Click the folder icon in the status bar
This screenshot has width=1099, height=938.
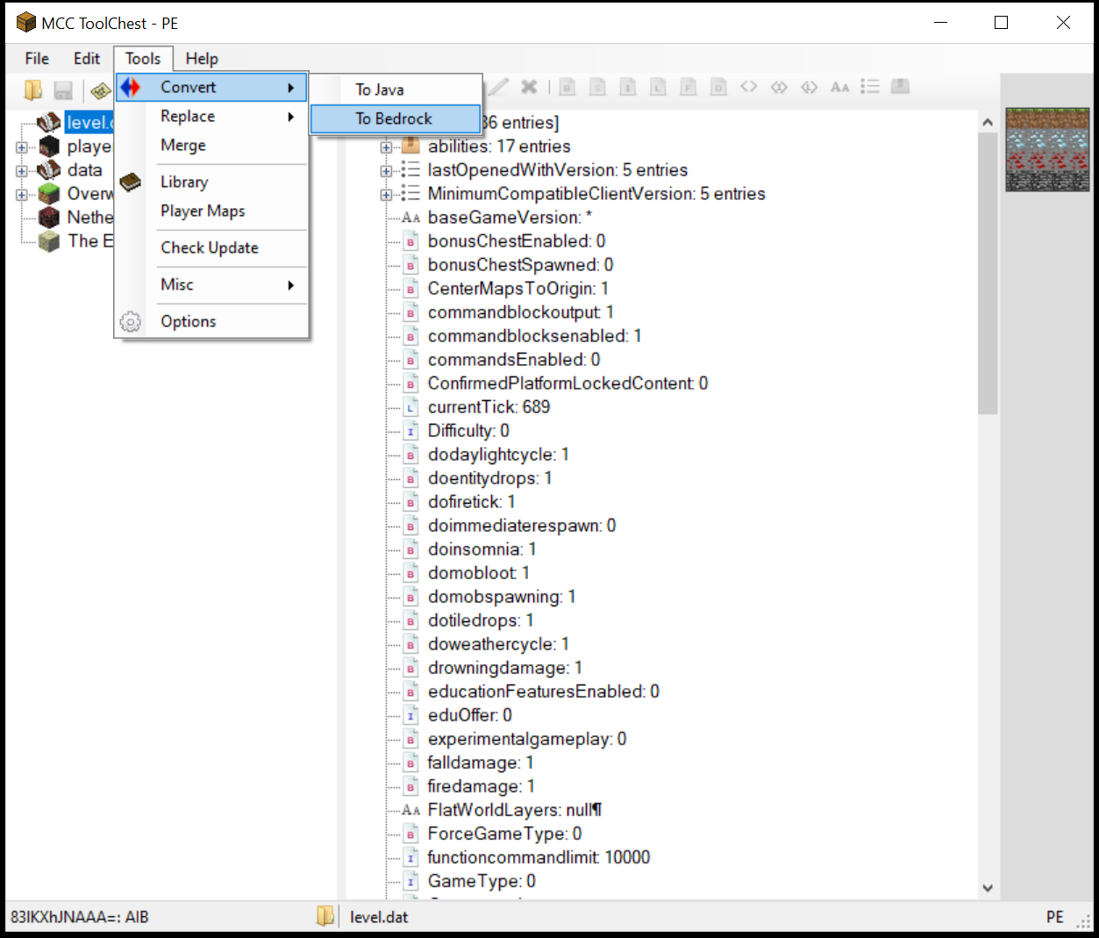(x=325, y=917)
